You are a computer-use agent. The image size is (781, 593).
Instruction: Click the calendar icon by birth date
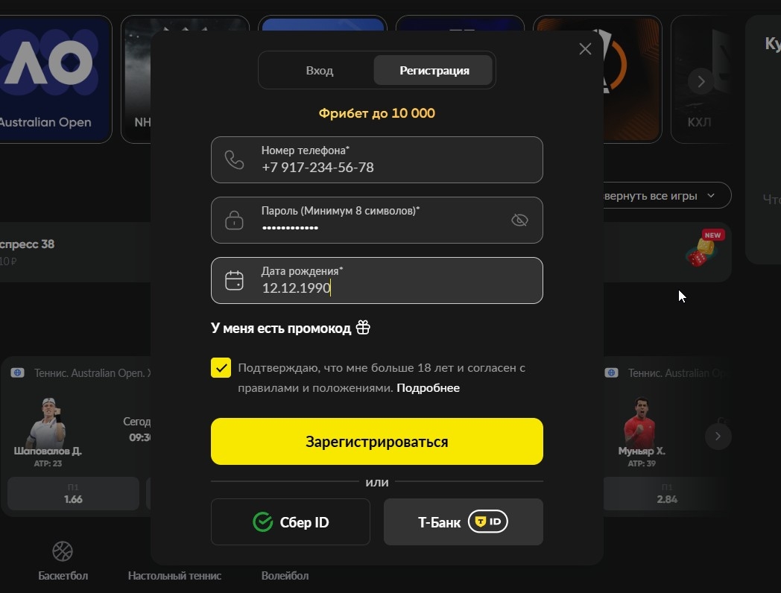tap(234, 280)
